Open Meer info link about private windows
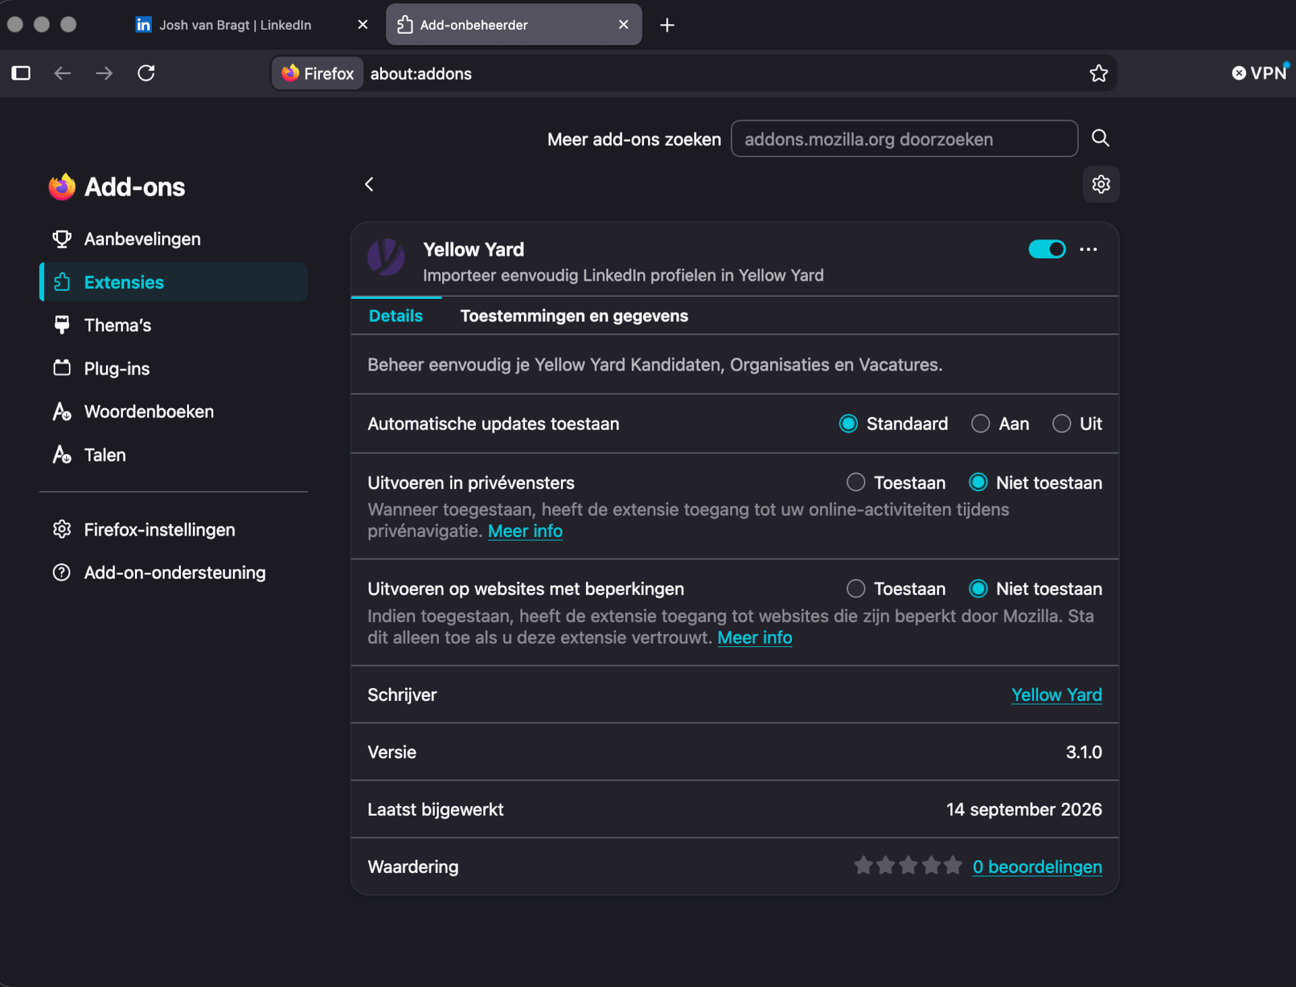The width and height of the screenshot is (1296, 987). 525,531
